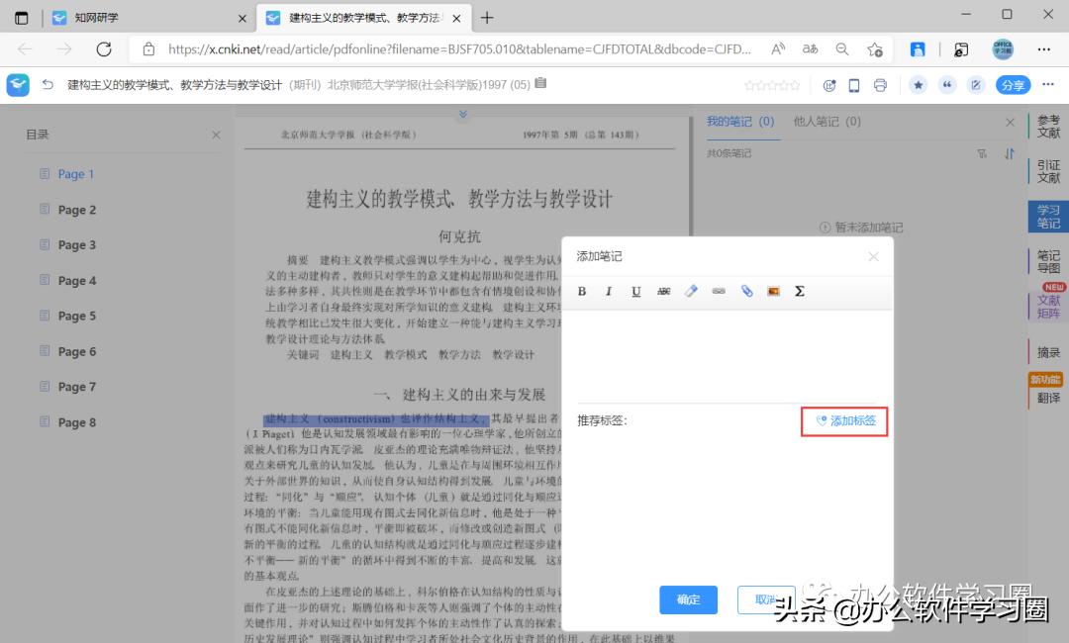Toggle bold formatting in the note editor
Image resolution: width=1069 pixels, height=643 pixels.
click(x=582, y=291)
